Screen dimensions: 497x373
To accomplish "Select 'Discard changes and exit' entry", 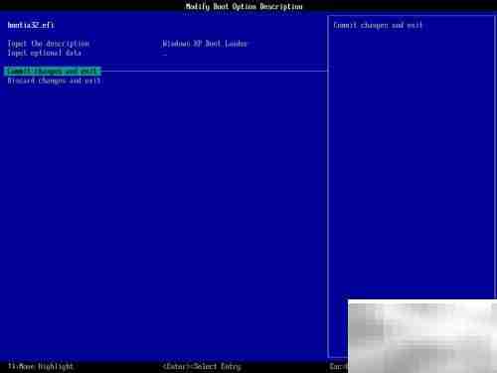I will (54, 81).
